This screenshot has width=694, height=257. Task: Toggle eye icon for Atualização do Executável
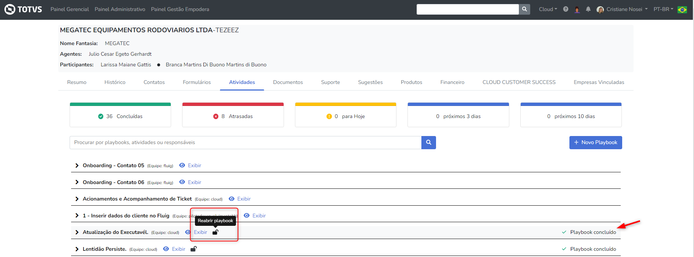point(188,232)
